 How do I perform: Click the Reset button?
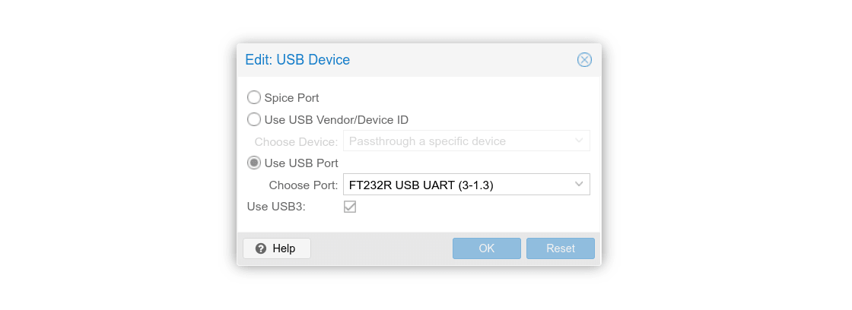click(x=561, y=248)
